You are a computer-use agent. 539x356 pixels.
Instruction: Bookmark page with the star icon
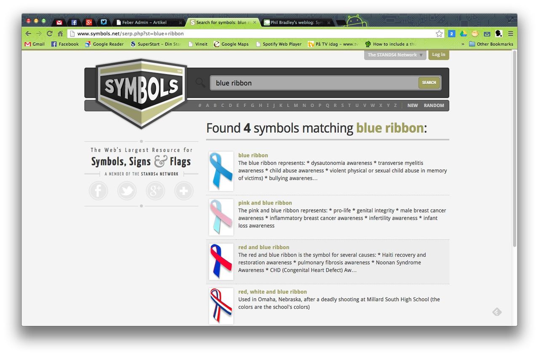[439, 34]
